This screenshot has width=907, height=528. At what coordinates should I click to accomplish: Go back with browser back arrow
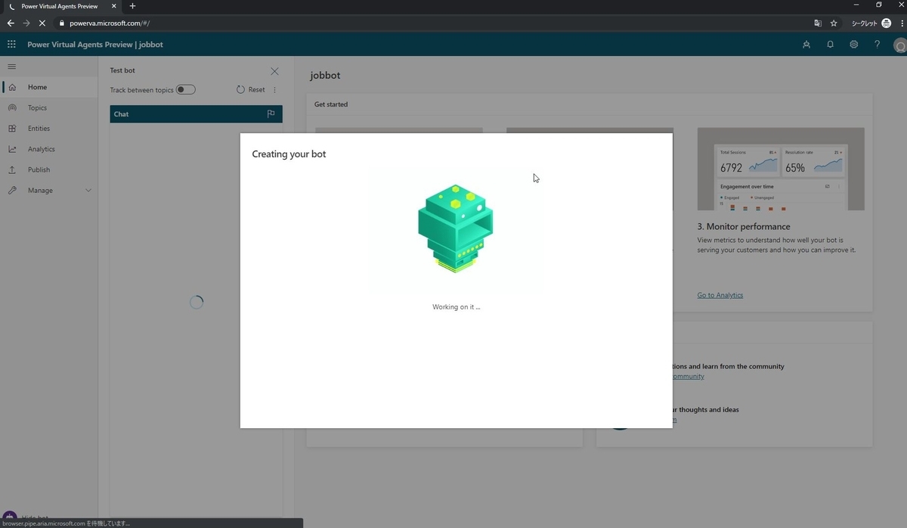11,23
